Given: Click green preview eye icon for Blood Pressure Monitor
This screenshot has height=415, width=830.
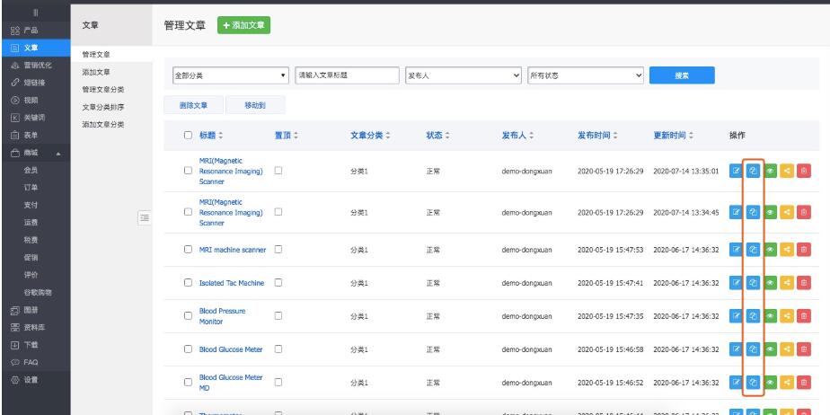Looking at the screenshot, I should (x=771, y=316).
